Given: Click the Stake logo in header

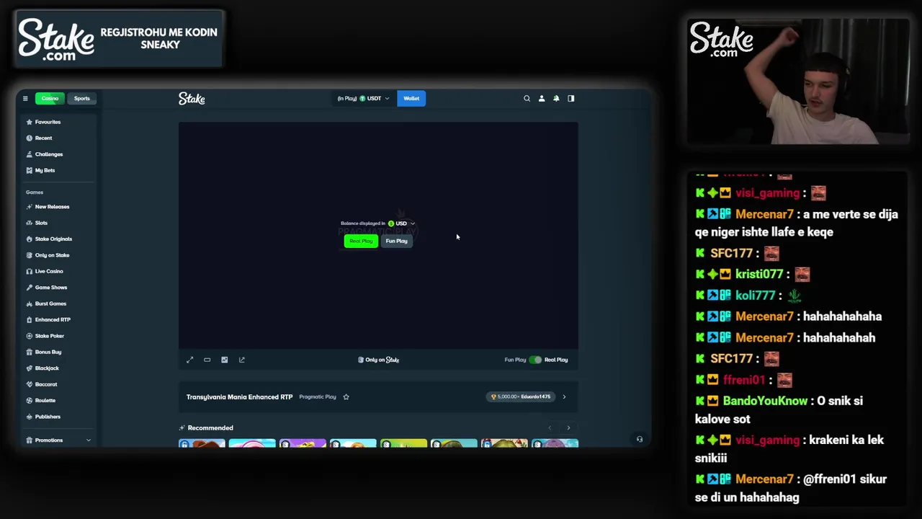Looking at the screenshot, I should 192,99.
